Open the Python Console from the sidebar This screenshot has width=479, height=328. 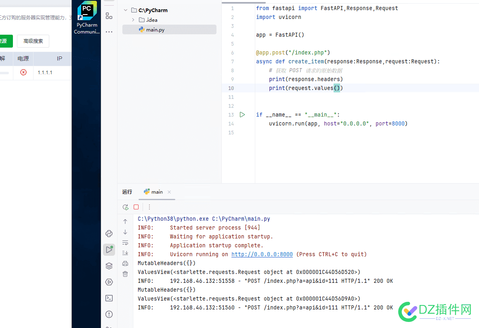click(109, 234)
